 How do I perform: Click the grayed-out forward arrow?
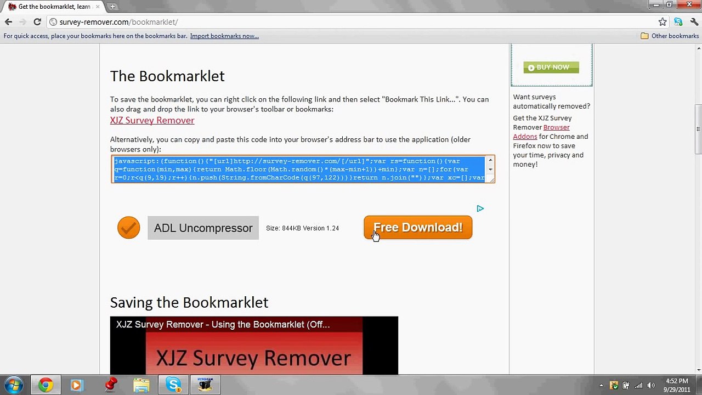tap(22, 22)
